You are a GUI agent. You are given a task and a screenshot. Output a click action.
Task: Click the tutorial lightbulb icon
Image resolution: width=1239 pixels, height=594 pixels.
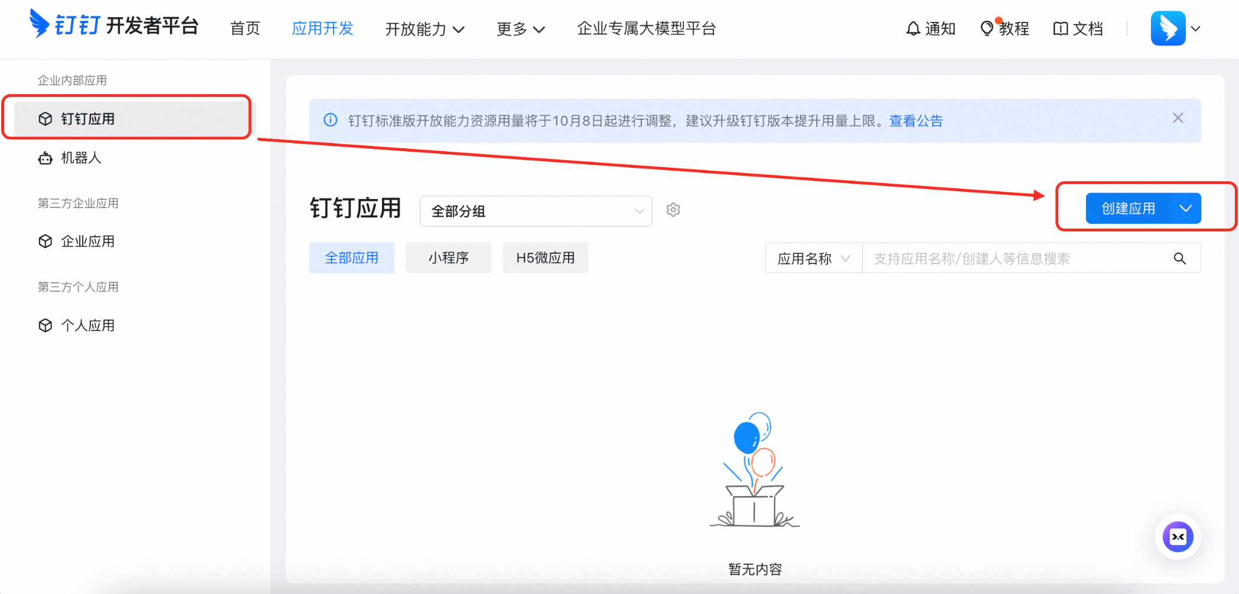coord(987,28)
